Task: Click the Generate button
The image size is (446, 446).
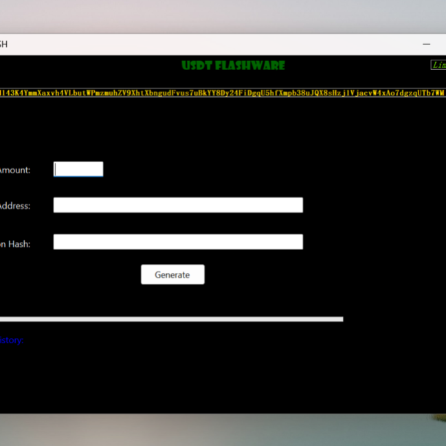Action: point(172,274)
